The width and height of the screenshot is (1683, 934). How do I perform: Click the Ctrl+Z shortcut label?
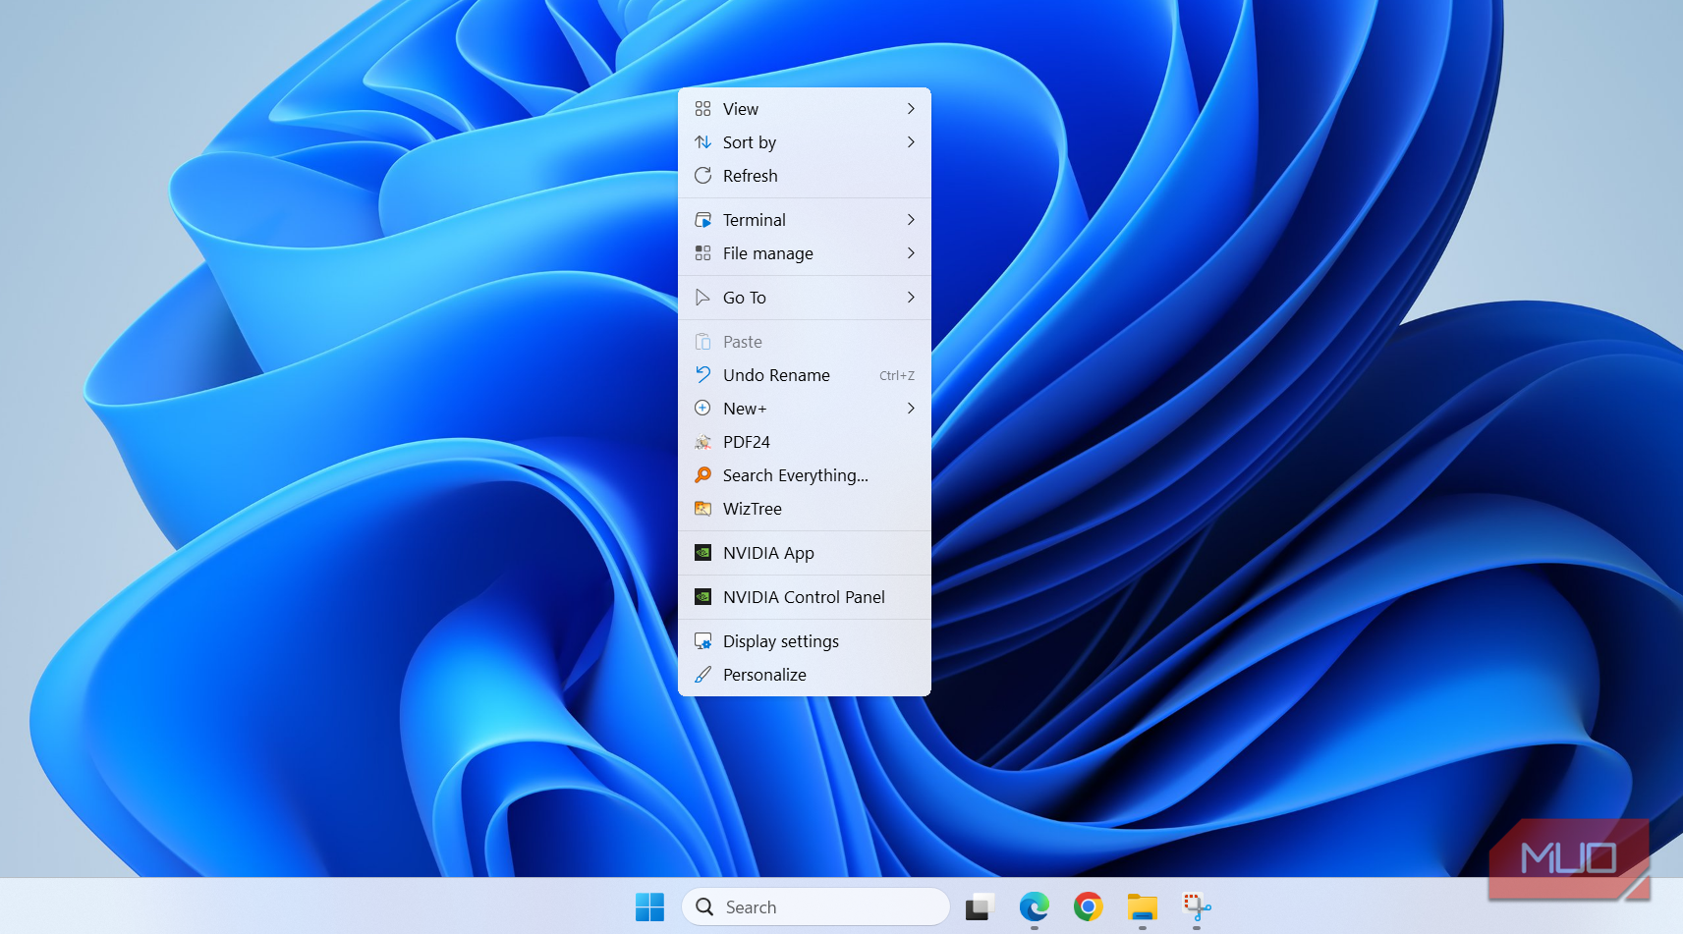pyautogui.click(x=897, y=376)
